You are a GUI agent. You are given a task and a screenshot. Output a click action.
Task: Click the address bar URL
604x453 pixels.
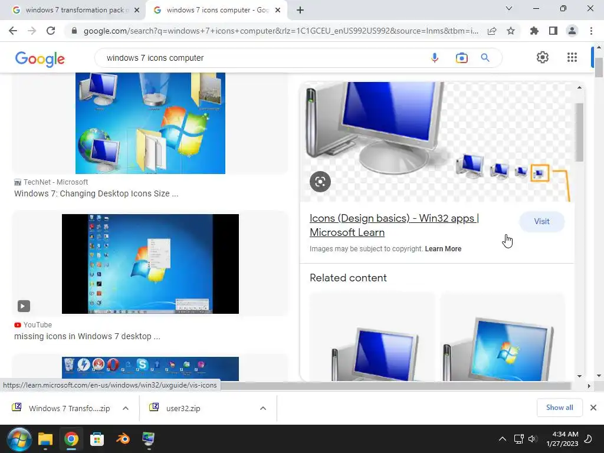click(x=281, y=31)
